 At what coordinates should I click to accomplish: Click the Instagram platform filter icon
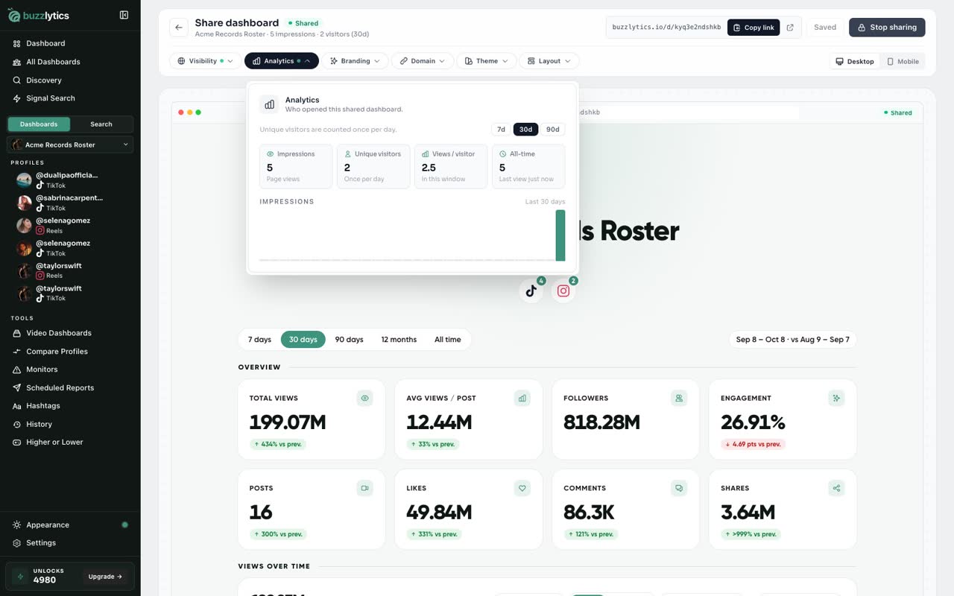563,291
